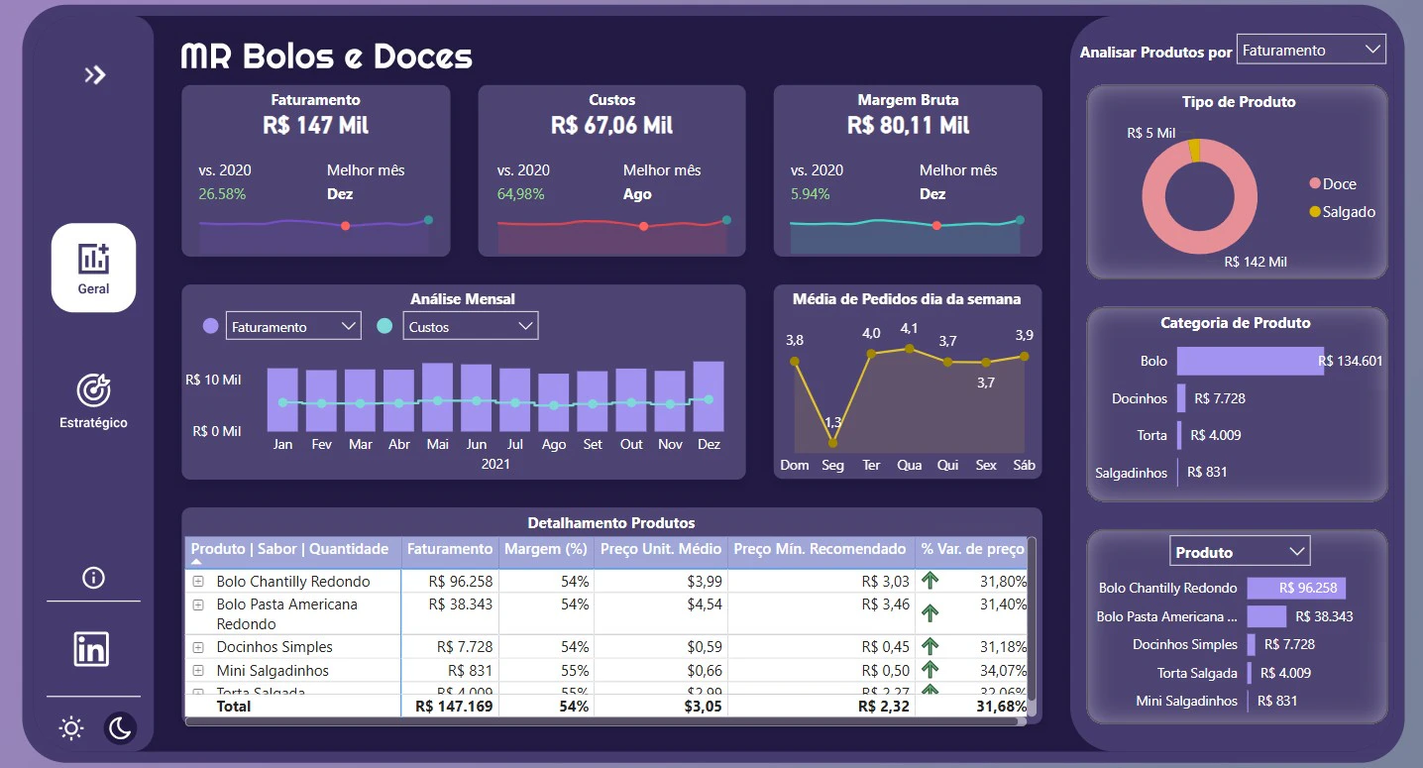This screenshot has height=768, width=1423.
Task: Click the Docinhos Simples label in the Produto chart
Action: 1185,644
